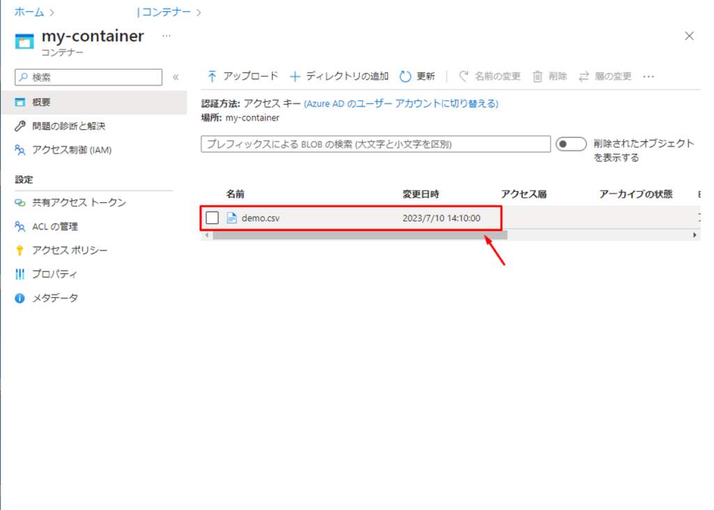Screen dimensions: 714x510
Task: Click Azure AD のユーザー アカウントに切り替える link
Action: (x=401, y=103)
